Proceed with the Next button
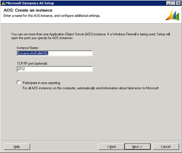The height and width of the screenshot is (153, 182). (138, 147)
